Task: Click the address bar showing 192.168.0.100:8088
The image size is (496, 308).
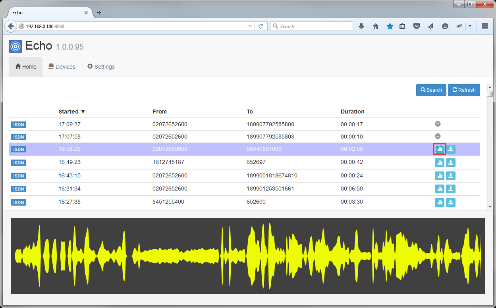Action: pos(135,26)
